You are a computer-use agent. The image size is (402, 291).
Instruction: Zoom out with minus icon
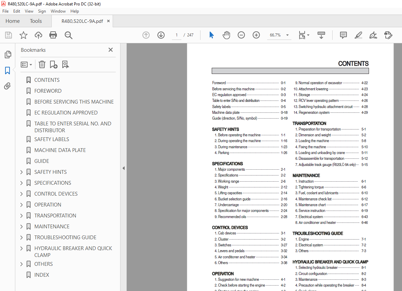point(241,35)
